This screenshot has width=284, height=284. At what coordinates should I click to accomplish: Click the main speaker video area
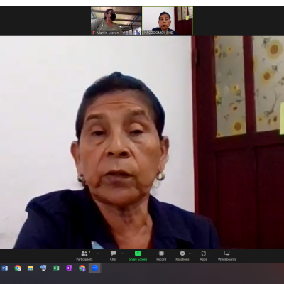point(142,142)
